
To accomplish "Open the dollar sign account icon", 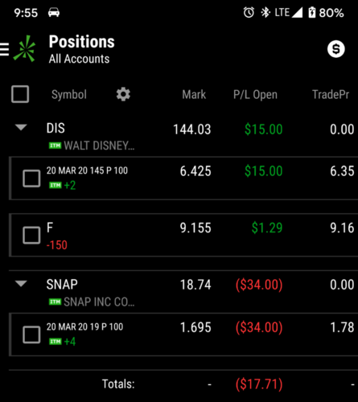I will tap(335, 49).
